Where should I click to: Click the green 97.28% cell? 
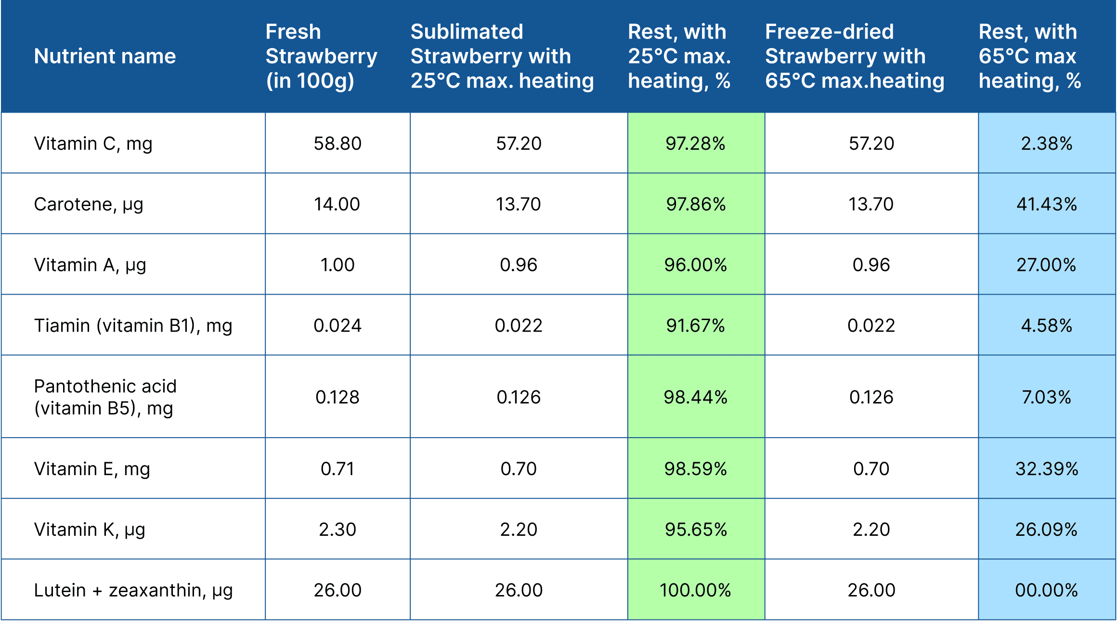coord(696,143)
